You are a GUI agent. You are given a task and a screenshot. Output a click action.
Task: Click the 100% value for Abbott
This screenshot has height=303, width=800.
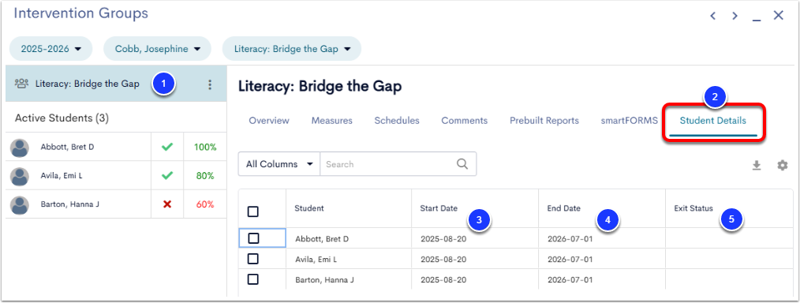point(205,148)
